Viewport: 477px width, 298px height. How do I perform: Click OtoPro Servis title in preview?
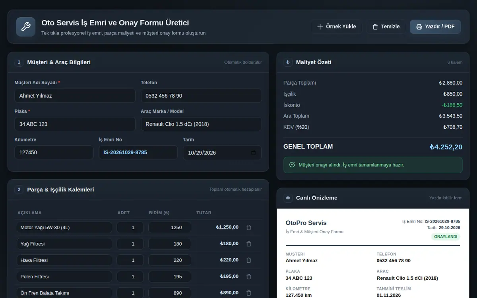point(306,223)
